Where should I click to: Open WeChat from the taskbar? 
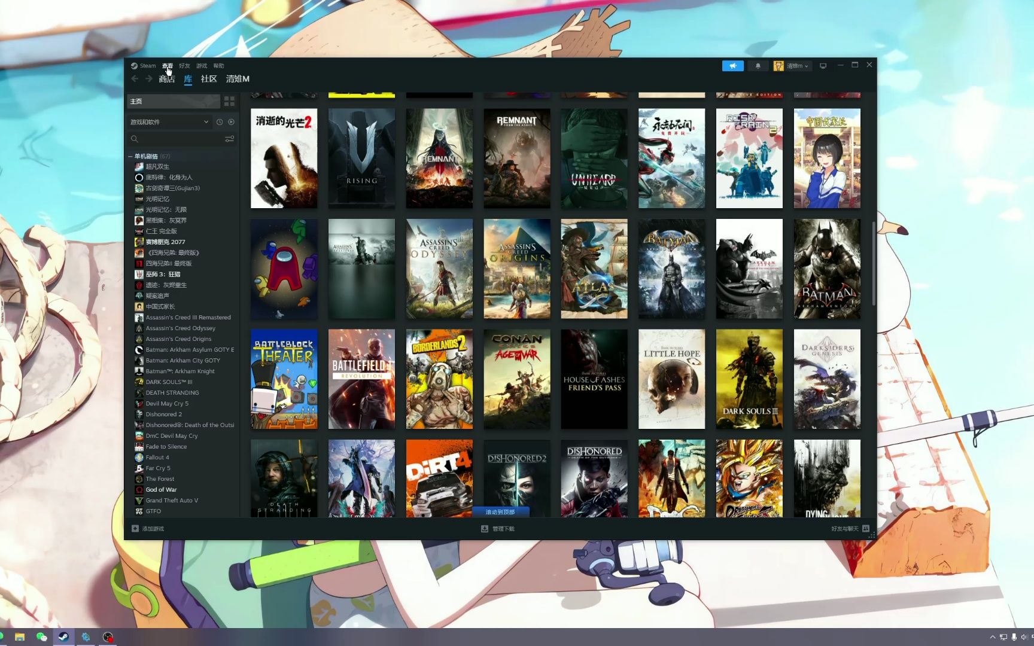click(x=41, y=637)
